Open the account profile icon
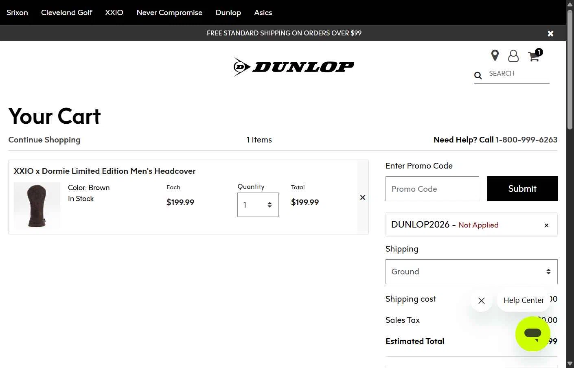The width and height of the screenshot is (574, 368). pyautogui.click(x=513, y=56)
